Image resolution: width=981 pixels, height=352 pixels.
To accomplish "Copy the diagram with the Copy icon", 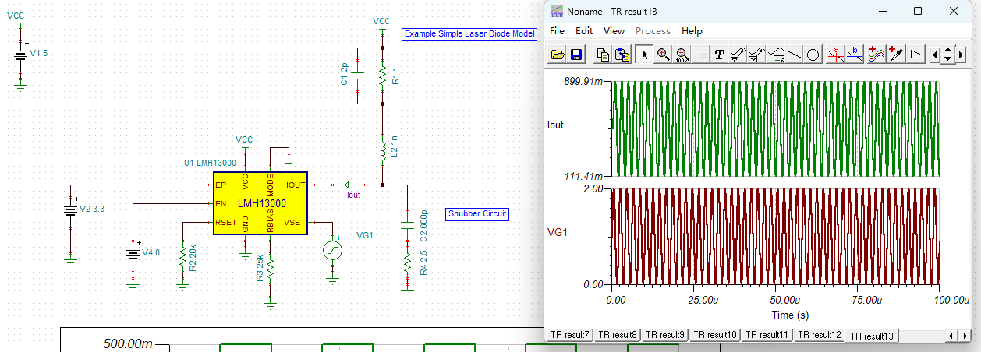I will 603,55.
